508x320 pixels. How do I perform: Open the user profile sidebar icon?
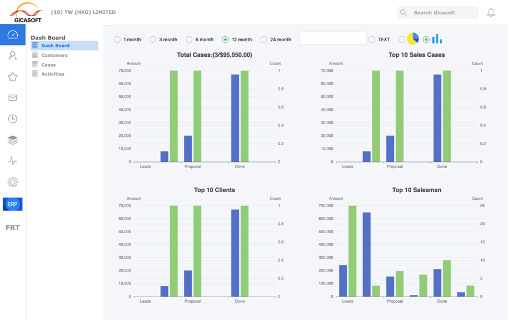tap(13, 56)
